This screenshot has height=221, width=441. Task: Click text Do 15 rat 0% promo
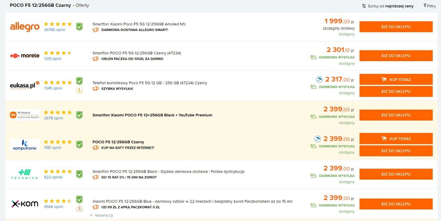[x=129, y=177]
